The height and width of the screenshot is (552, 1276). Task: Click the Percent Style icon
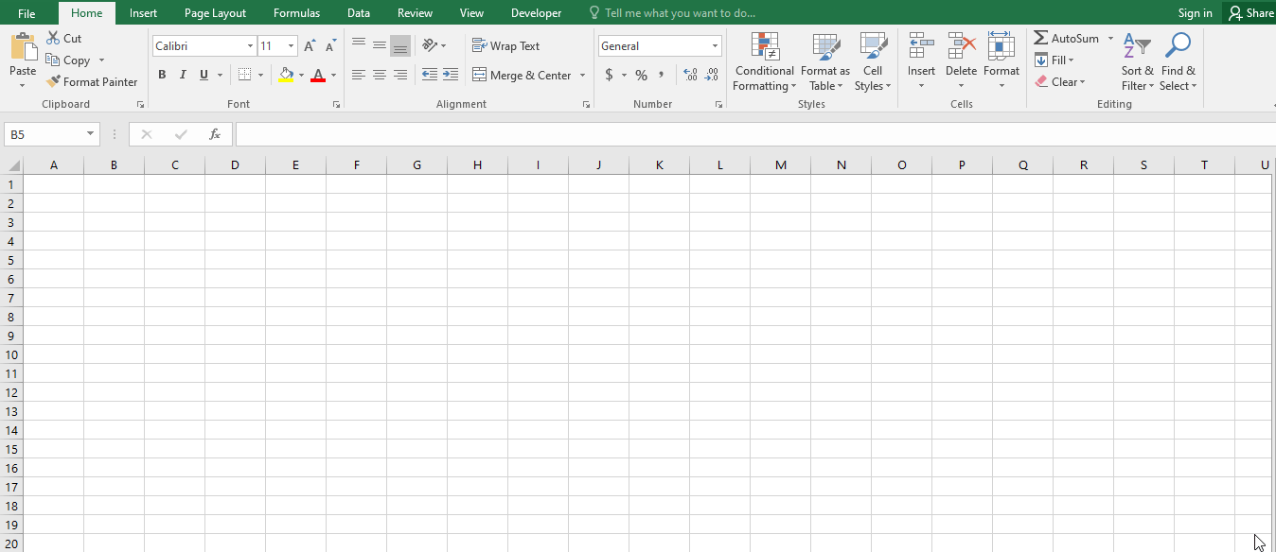641,75
